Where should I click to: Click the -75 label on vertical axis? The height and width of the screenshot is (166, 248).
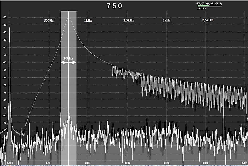point(5,93)
